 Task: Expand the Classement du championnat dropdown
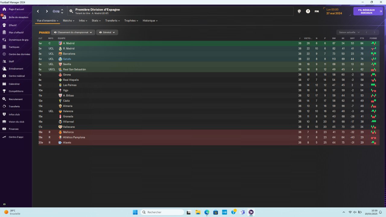[73, 32]
